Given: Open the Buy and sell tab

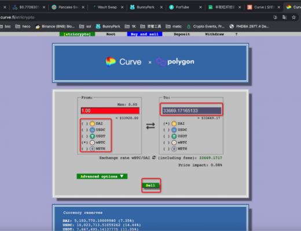Looking at the screenshot, I should (x=145, y=34).
